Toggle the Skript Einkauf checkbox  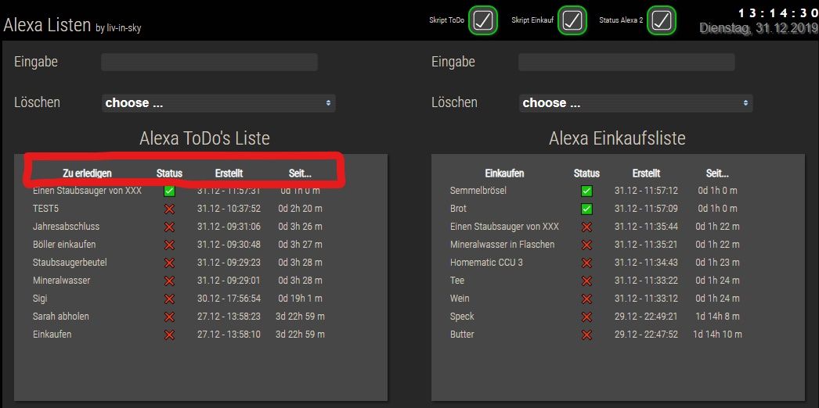point(572,21)
